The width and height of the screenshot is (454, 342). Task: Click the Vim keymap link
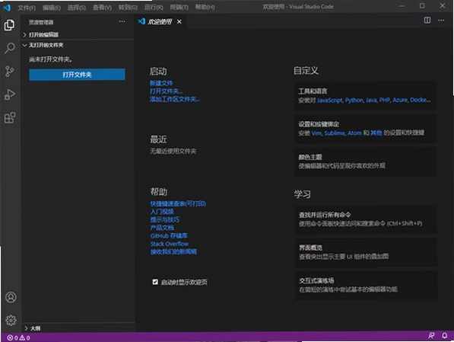click(316, 133)
